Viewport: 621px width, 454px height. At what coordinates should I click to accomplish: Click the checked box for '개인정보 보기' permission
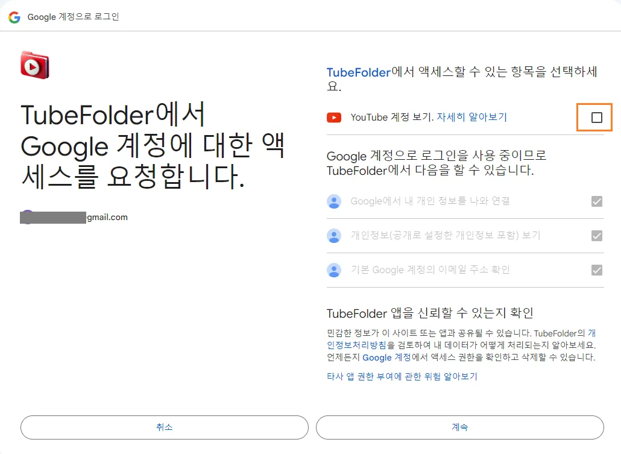coord(596,236)
